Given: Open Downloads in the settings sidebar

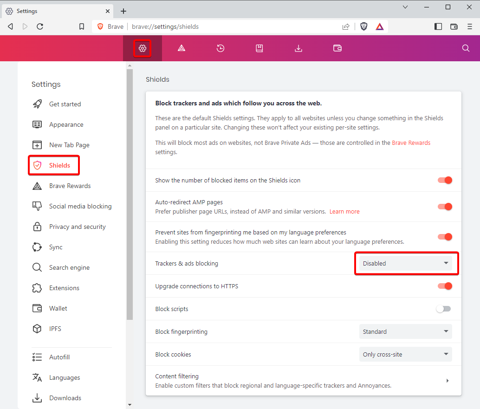Looking at the screenshot, I should pyautogui.click(x=65, y=398).
